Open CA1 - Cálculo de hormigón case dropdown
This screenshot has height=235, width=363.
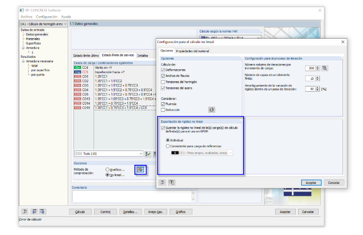tap(43, 24)
